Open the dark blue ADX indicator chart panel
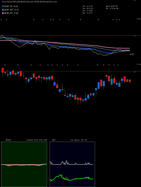The width and height of the screenshot is (141, 187). click(x=72, y=164)
